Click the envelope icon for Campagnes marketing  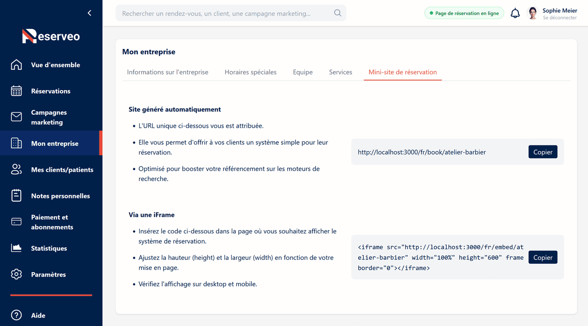pos(16,117)
